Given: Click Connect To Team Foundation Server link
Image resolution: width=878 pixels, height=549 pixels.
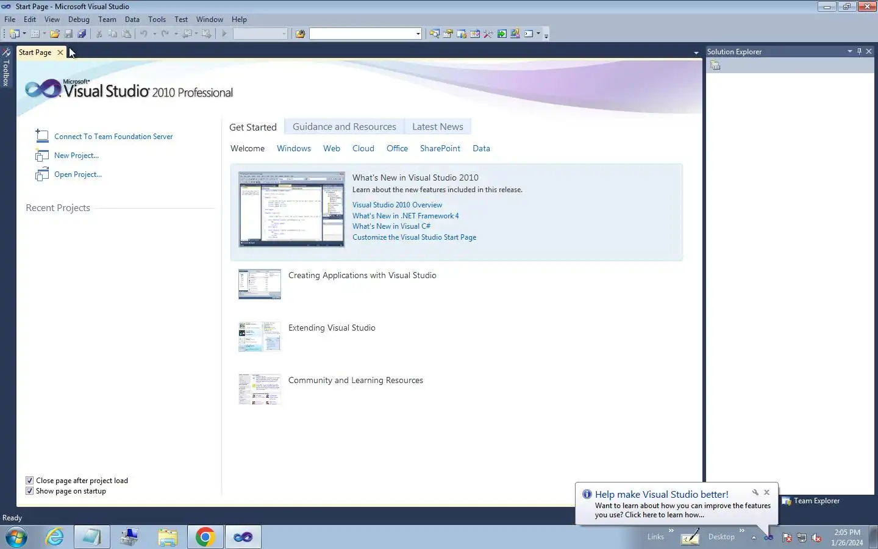Looking at the screenshot, I should coord(113,137).
